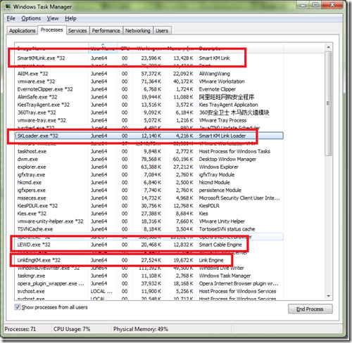Open the Help menu

pyautogui.click(x=70, y=18)
